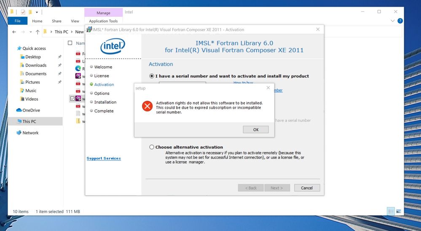Expand the chevron after This PC in address bar

[72, 32]
